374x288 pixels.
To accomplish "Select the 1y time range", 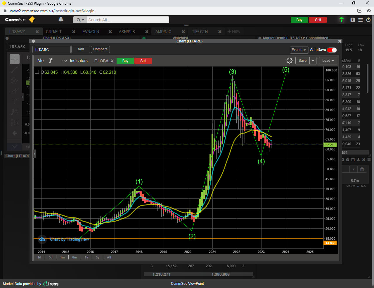I will click(x=86, y=257).
